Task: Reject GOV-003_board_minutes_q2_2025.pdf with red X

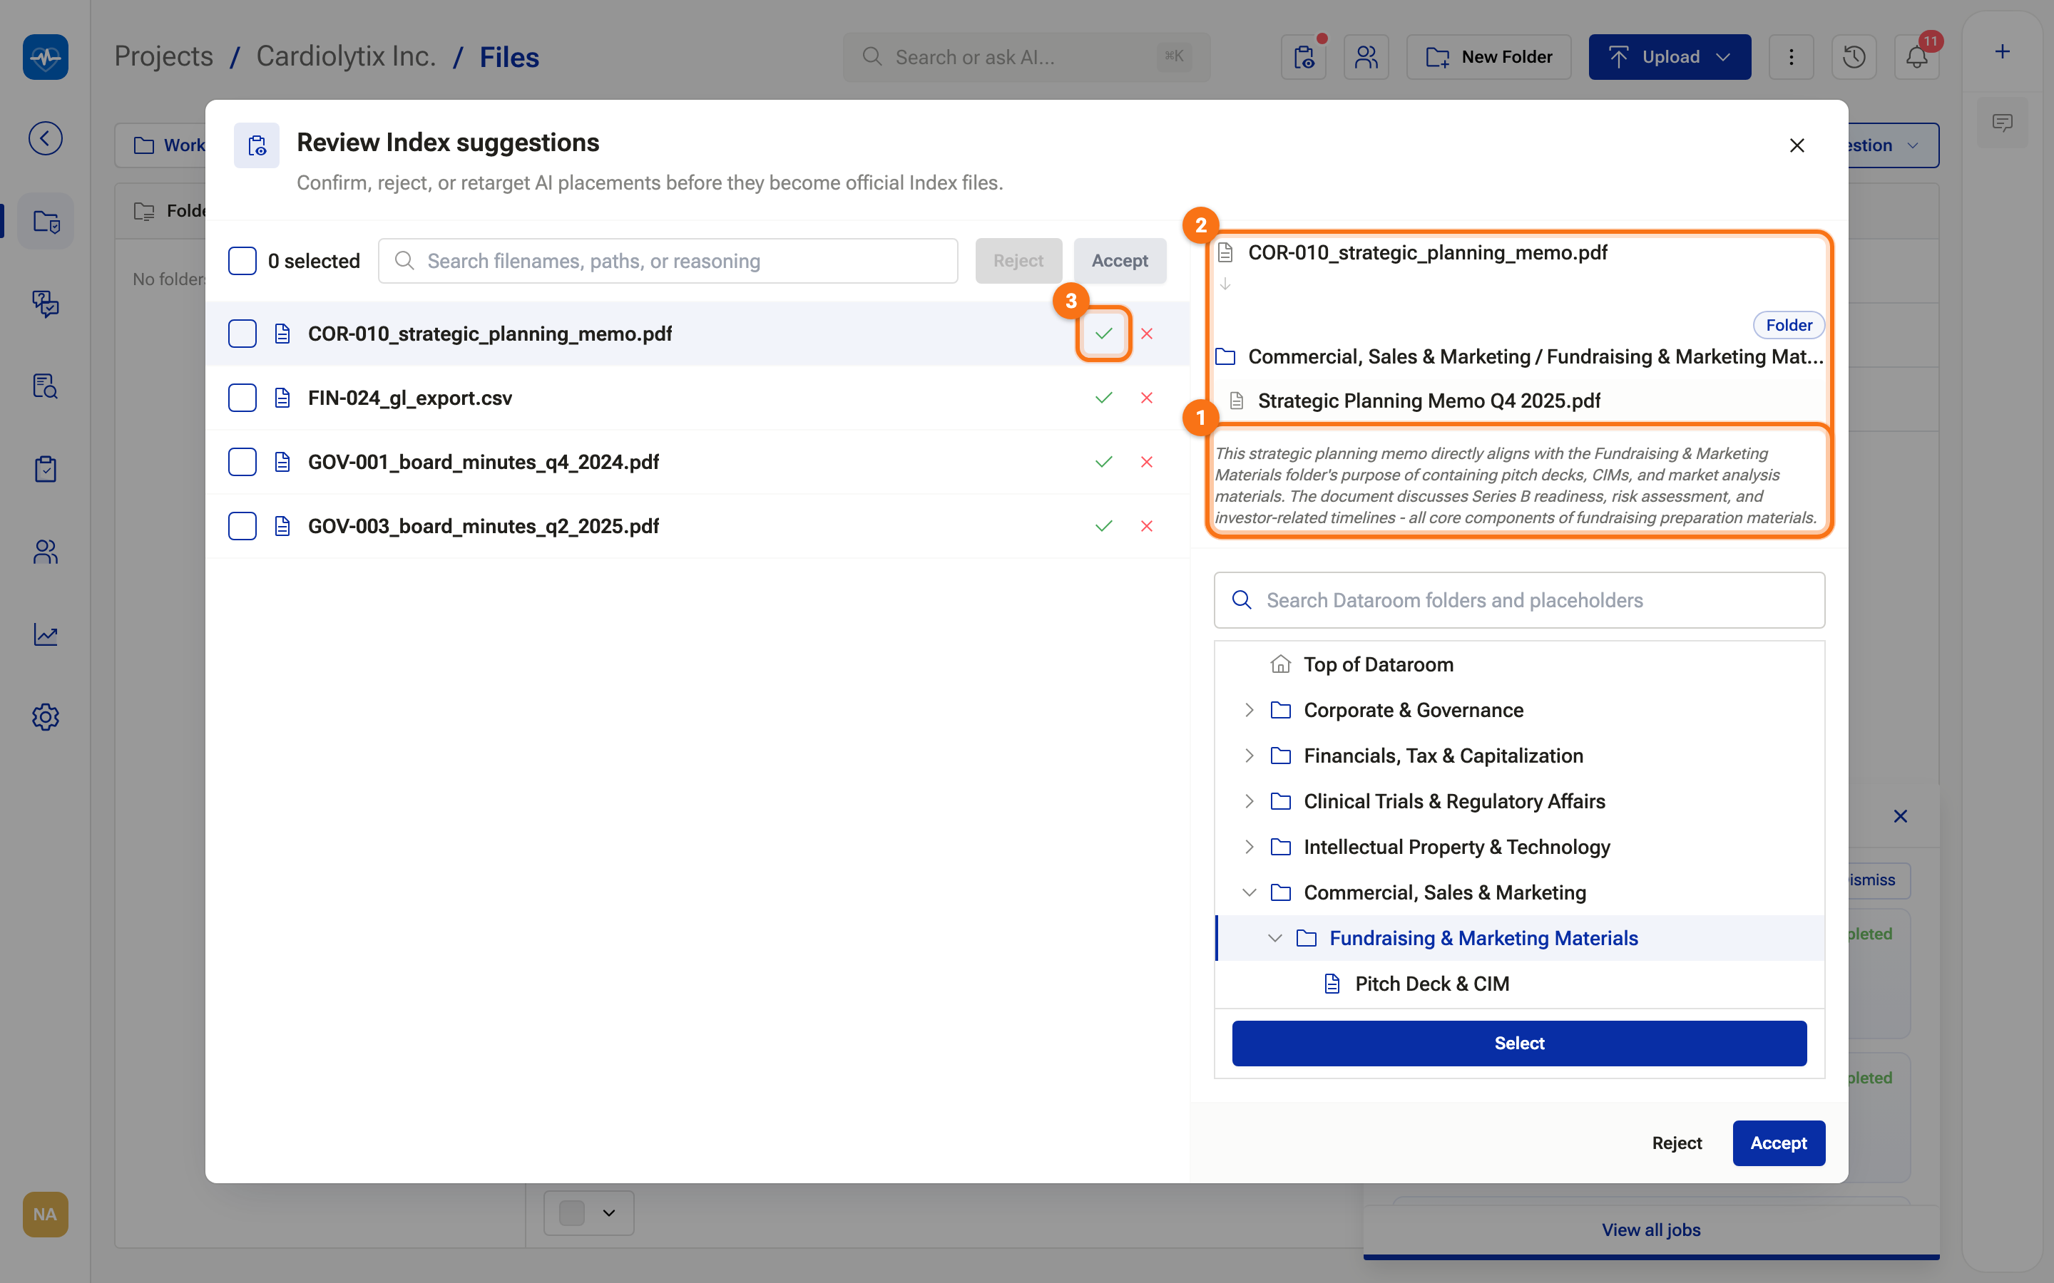Action: click(x=1147, y=526)
